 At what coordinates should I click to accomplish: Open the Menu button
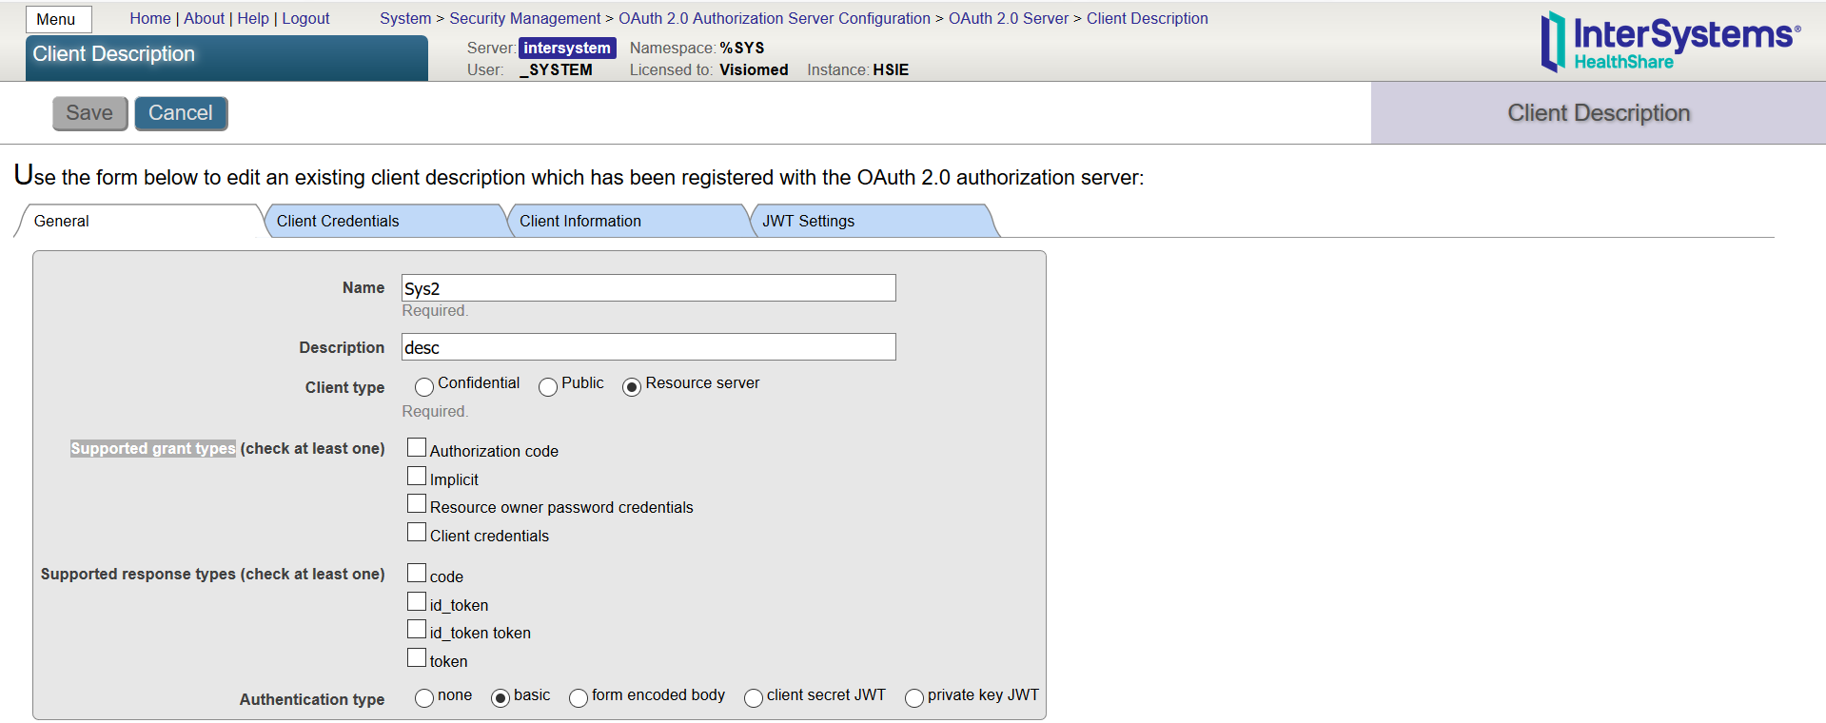(59, 19)
